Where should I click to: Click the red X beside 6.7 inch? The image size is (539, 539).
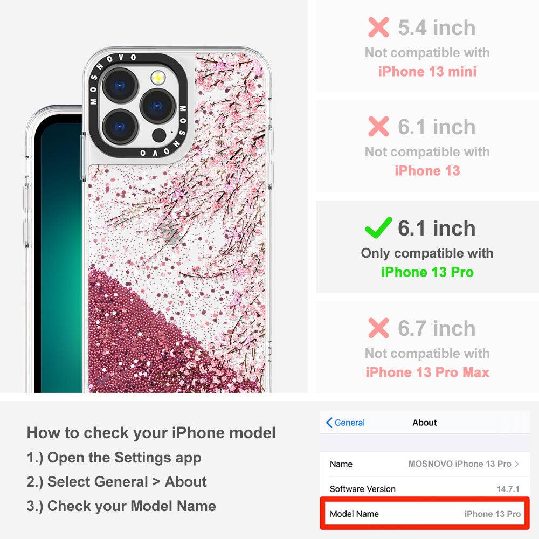pos(378,328)
